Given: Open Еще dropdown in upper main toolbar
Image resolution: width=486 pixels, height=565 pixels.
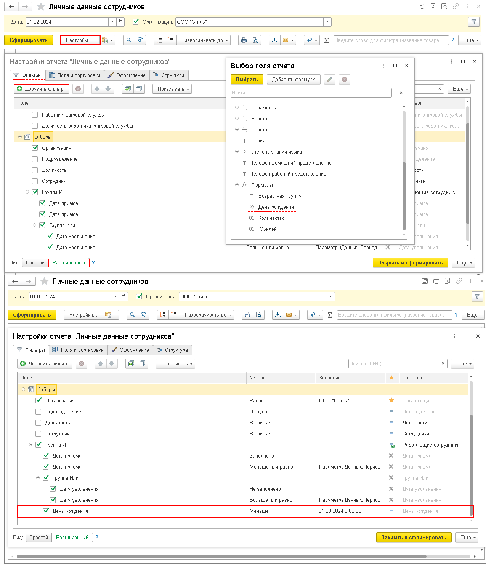Looking at the screenshot, I should [470, 40].
